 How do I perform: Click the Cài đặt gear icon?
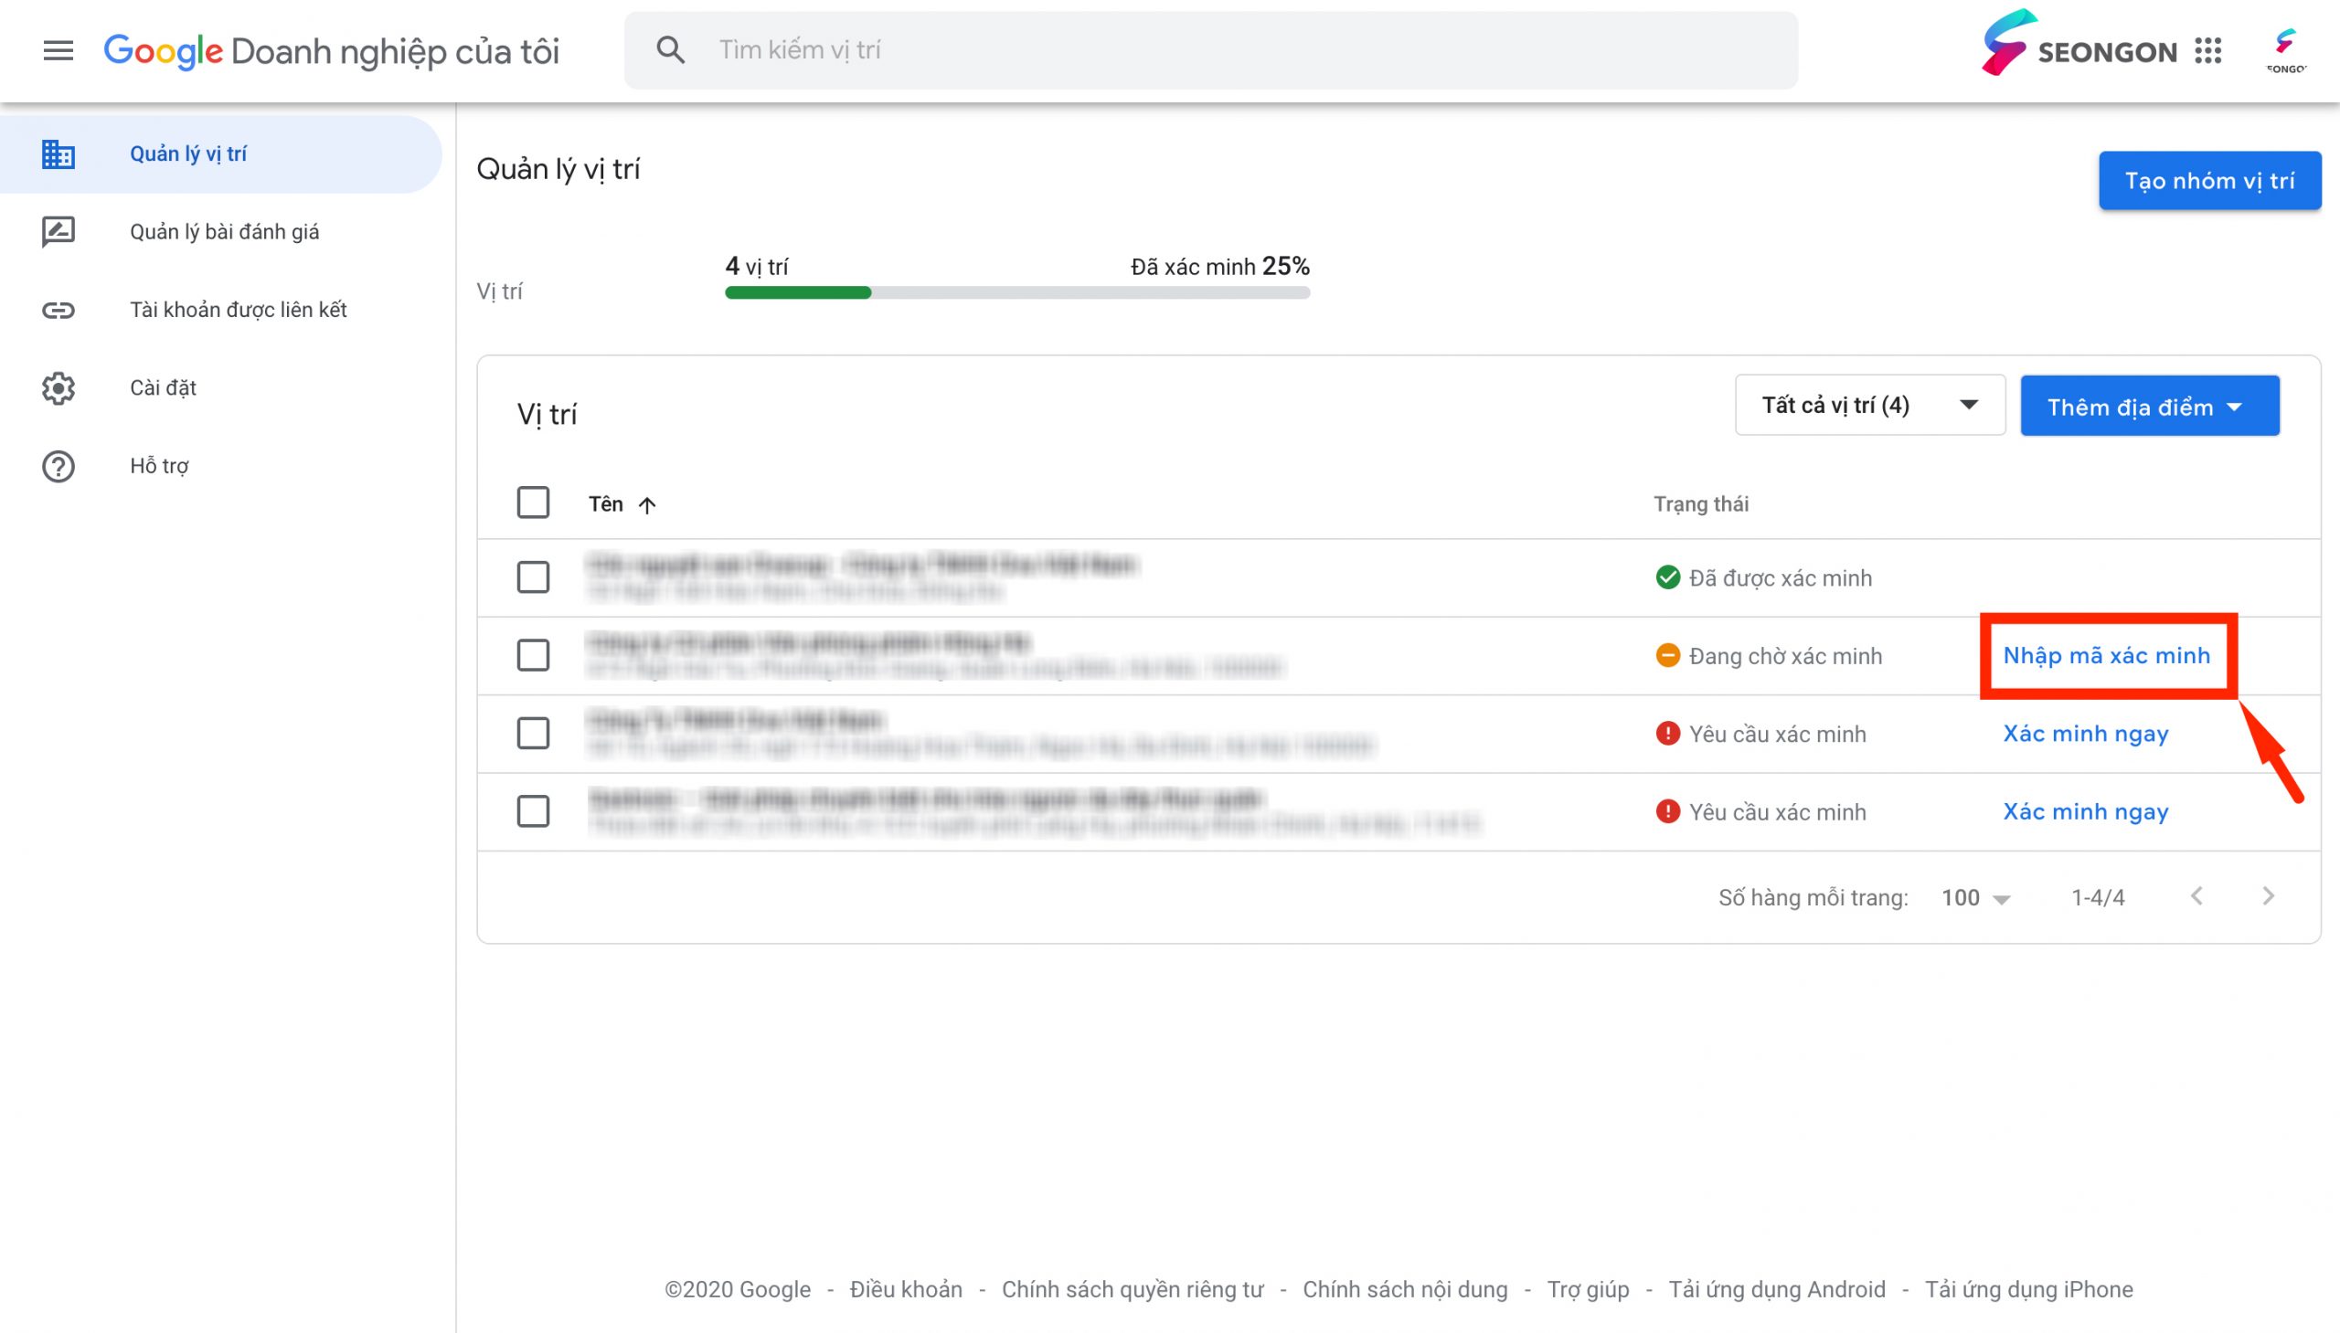point(58,388)
